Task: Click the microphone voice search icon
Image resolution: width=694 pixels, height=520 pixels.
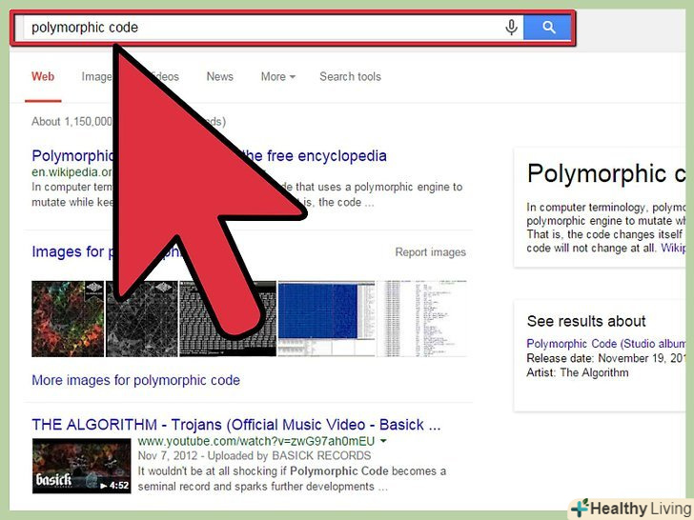Action: [x=511, y=28]
